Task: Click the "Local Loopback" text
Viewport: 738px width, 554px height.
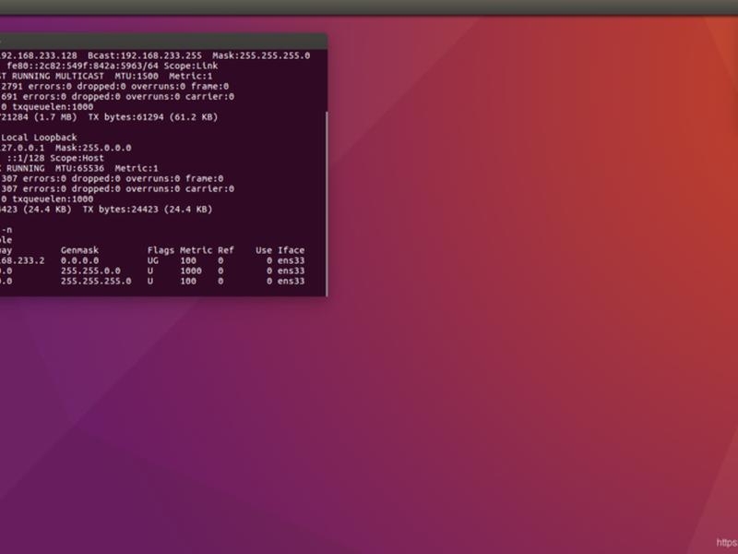Action: 39,138
